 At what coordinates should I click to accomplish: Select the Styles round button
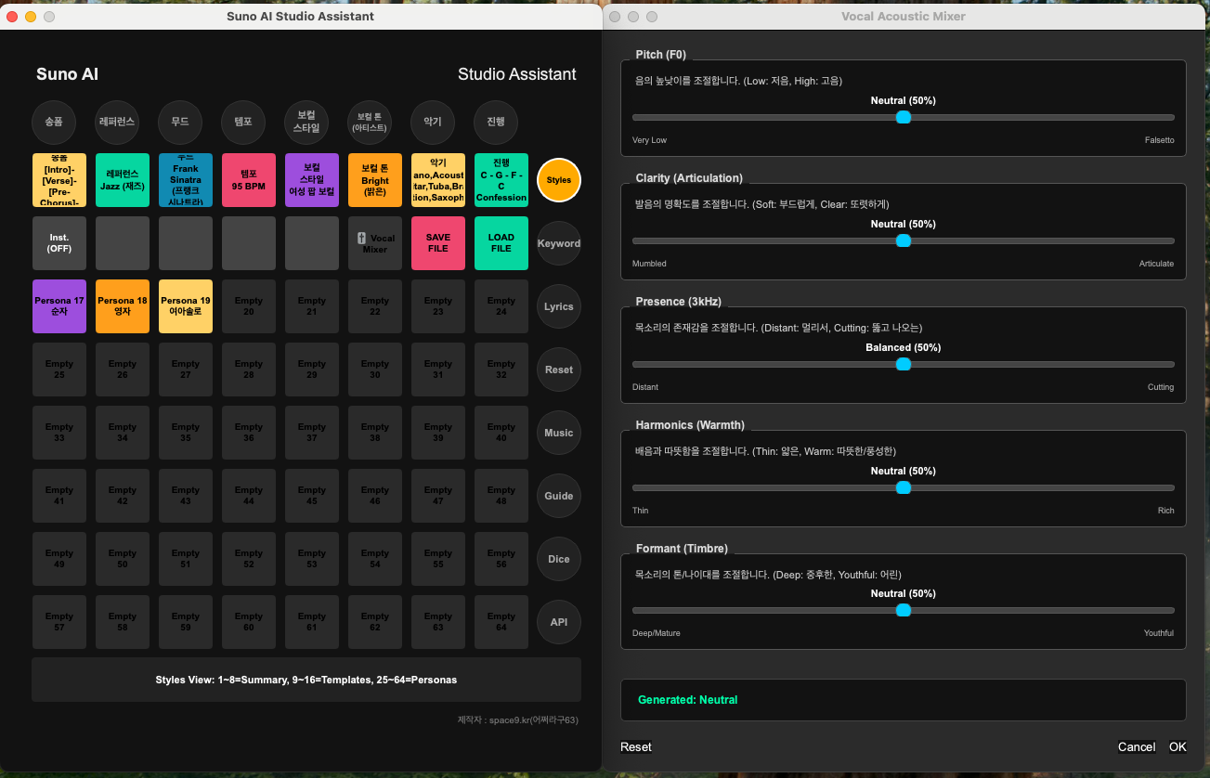point(559,180)
